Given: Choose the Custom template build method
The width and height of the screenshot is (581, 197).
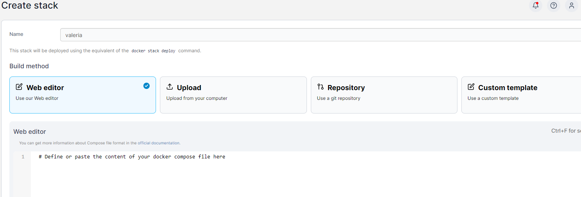Looking at the screenshot, I should coord(521,95).
